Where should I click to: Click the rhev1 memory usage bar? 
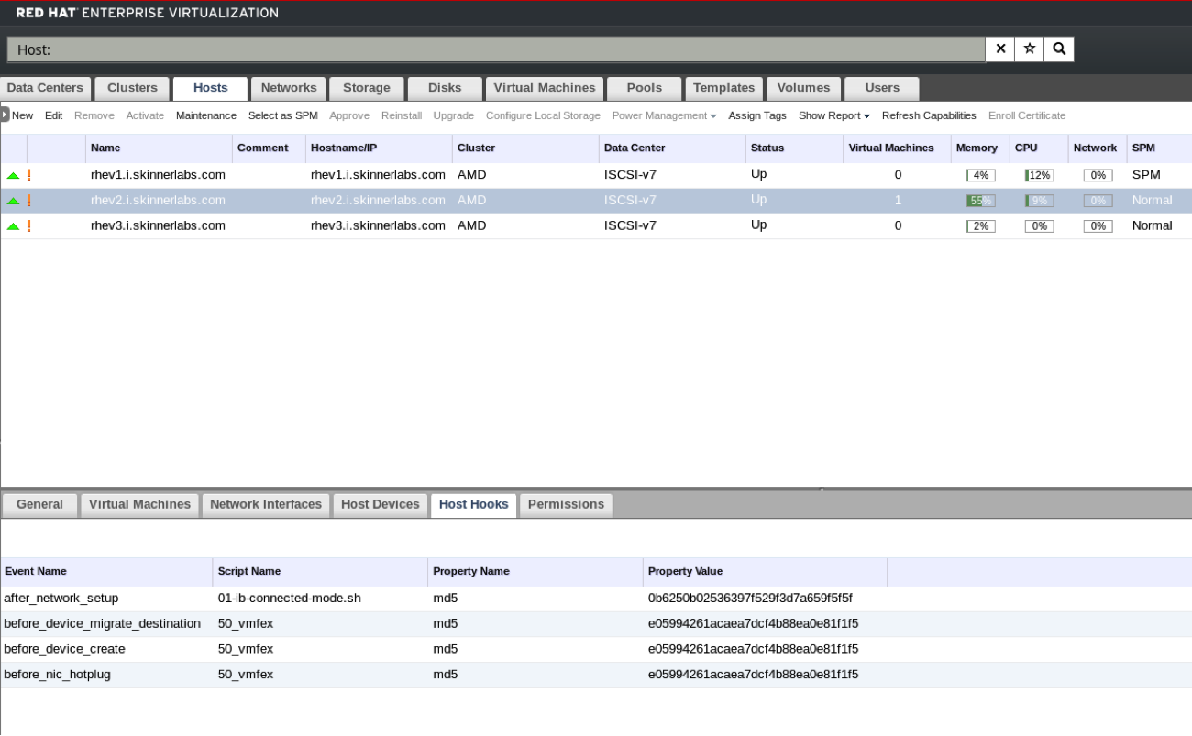[980, 175]
